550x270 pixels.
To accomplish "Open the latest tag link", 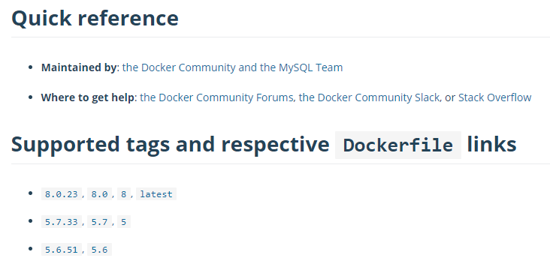I will coord(156,194).
